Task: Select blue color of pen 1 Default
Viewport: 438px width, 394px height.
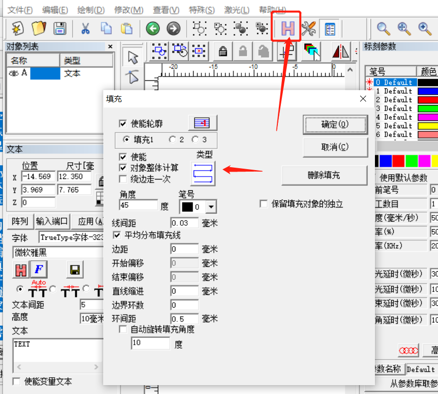Action: point(428,91)
